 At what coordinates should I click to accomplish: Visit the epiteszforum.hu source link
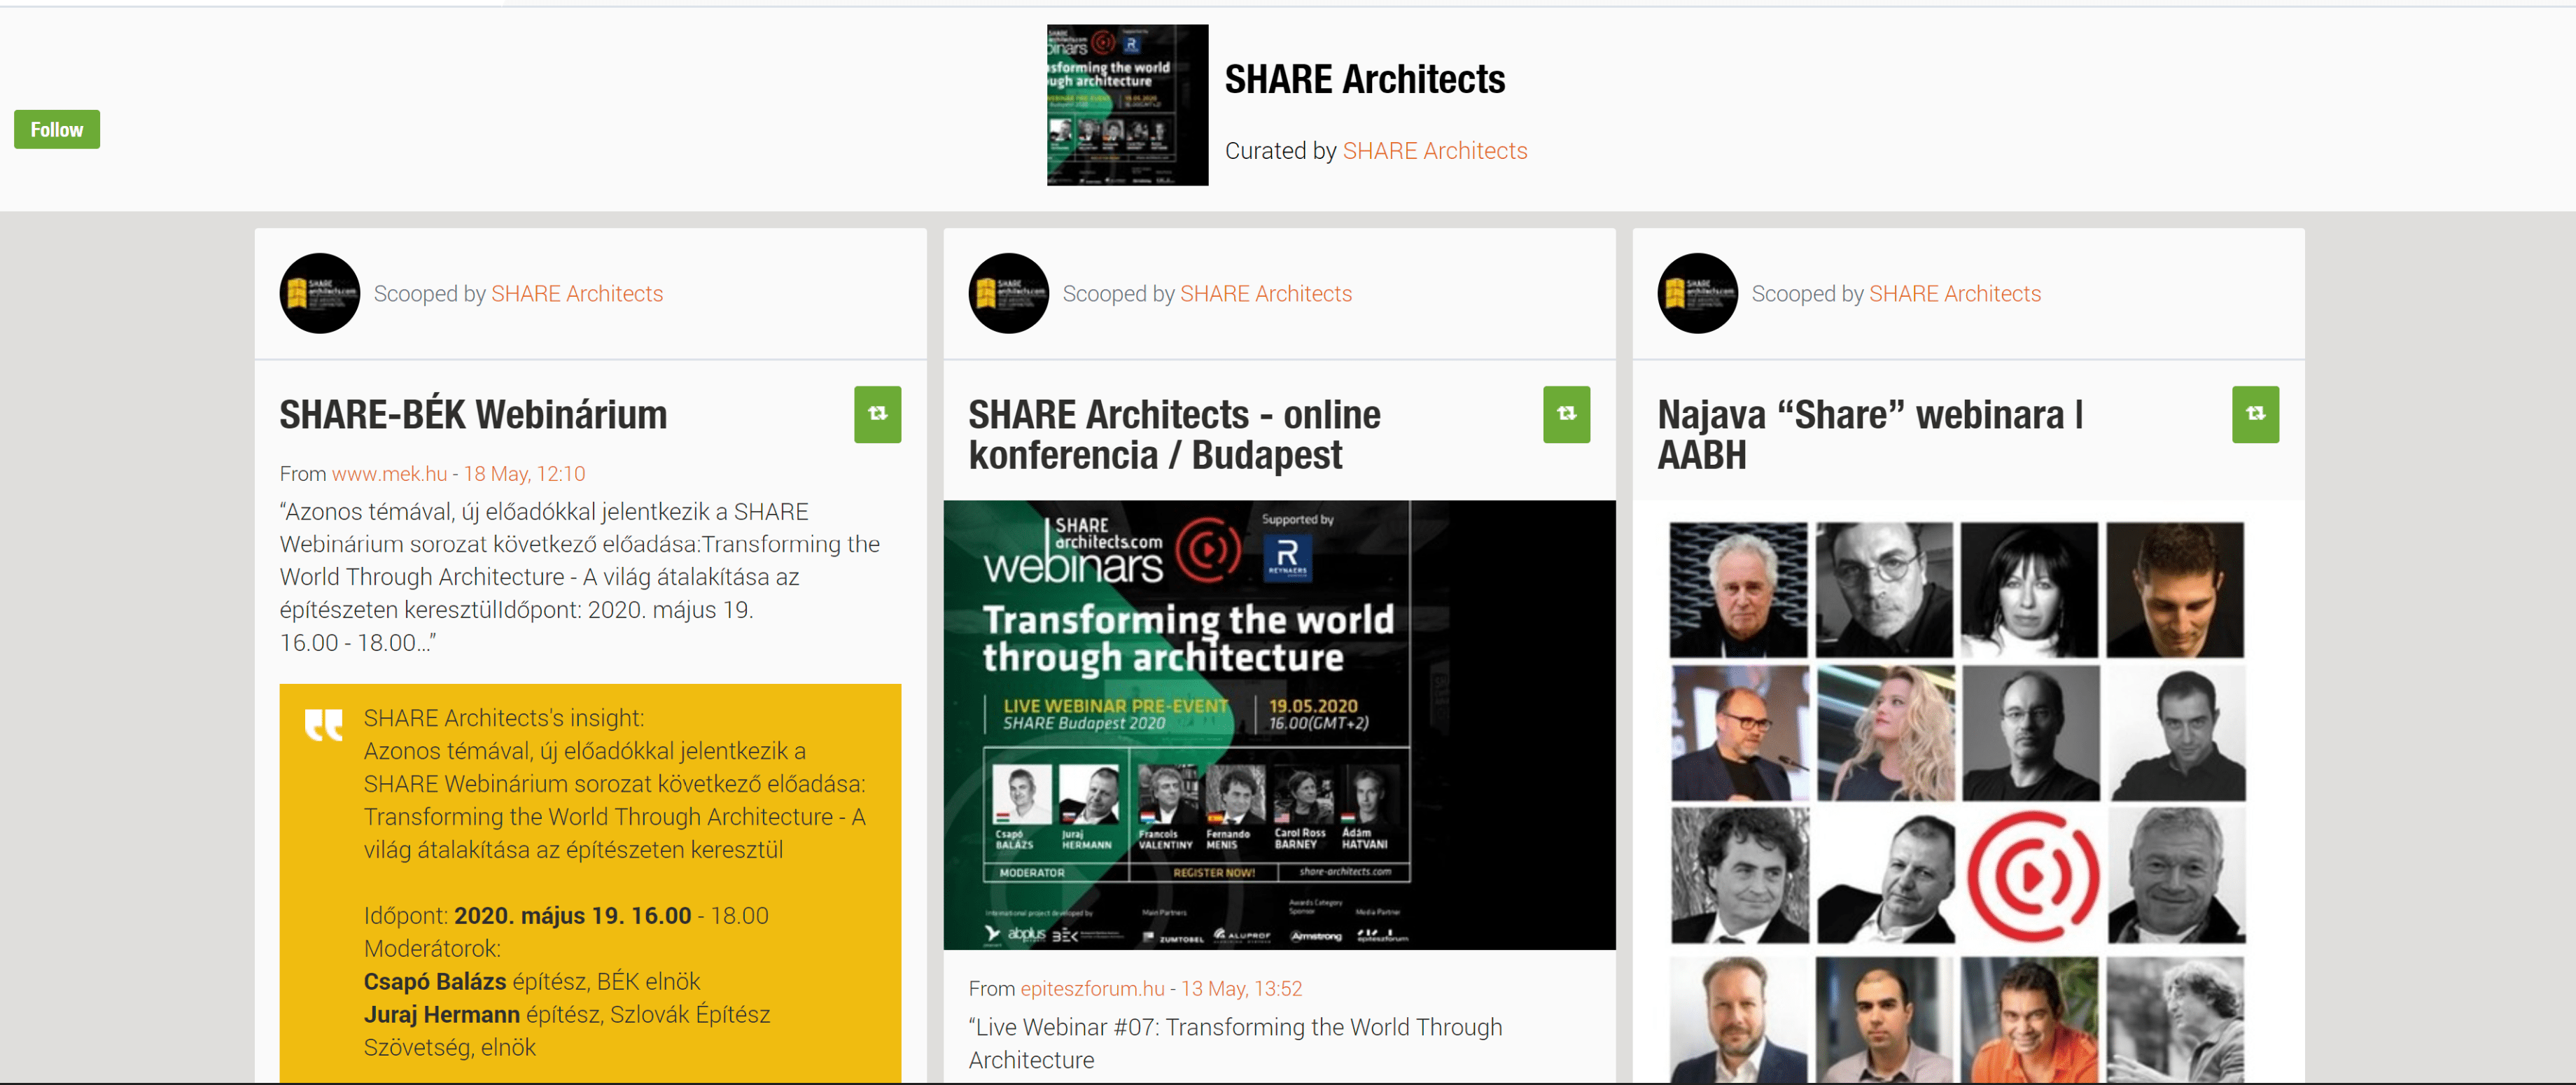(1092, 989)
